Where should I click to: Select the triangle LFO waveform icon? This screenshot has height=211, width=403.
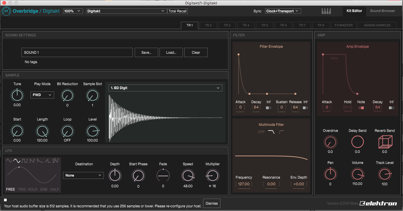pyautogui.click(x=9, y=161)
